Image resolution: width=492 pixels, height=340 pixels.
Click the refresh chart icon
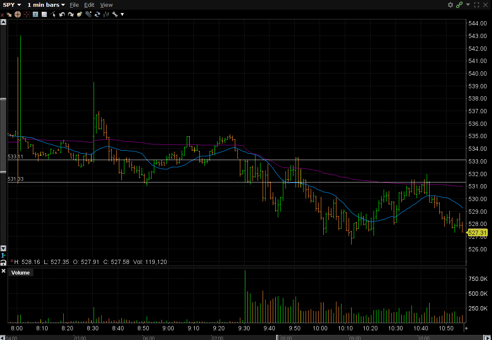(97, 14)
